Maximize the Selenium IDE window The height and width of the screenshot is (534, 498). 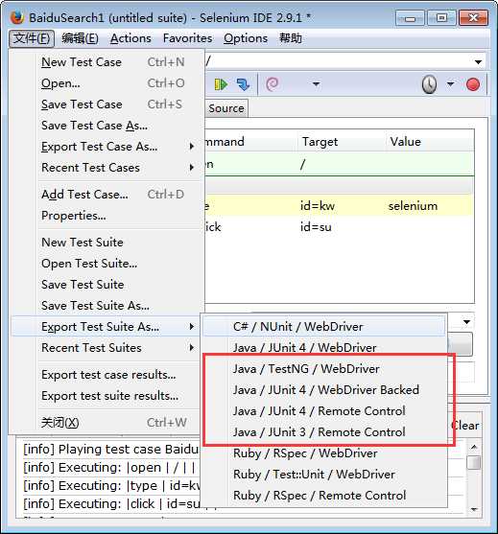click(x=441, y=17)
